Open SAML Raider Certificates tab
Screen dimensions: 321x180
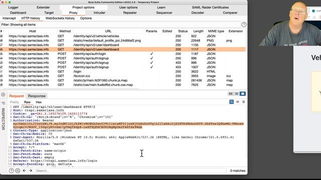[x=210, y=7]
